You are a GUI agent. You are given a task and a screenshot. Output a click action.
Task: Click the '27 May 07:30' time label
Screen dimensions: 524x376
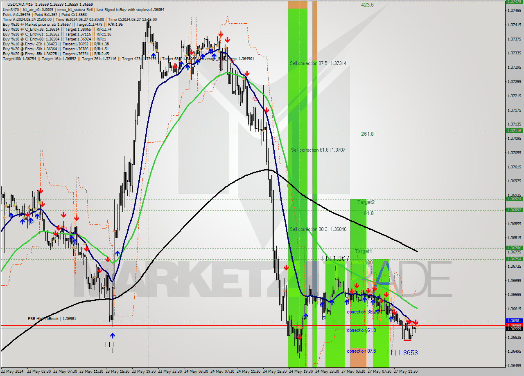coord(379,372)
